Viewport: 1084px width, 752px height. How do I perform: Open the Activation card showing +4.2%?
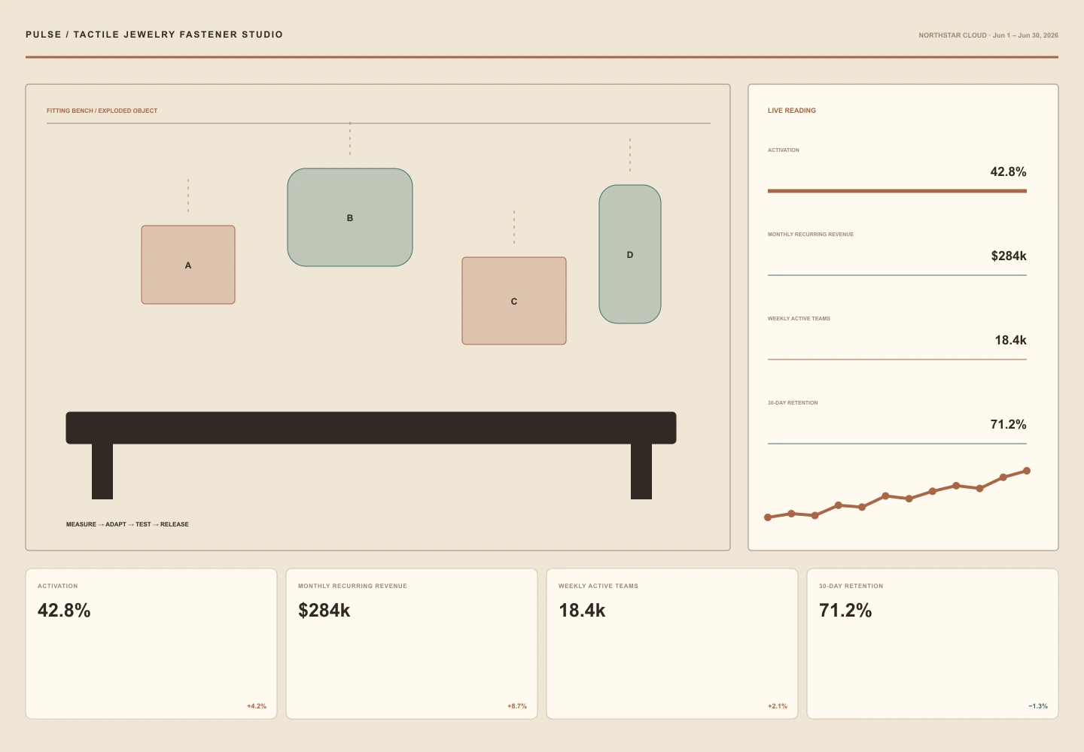point(151,644)
